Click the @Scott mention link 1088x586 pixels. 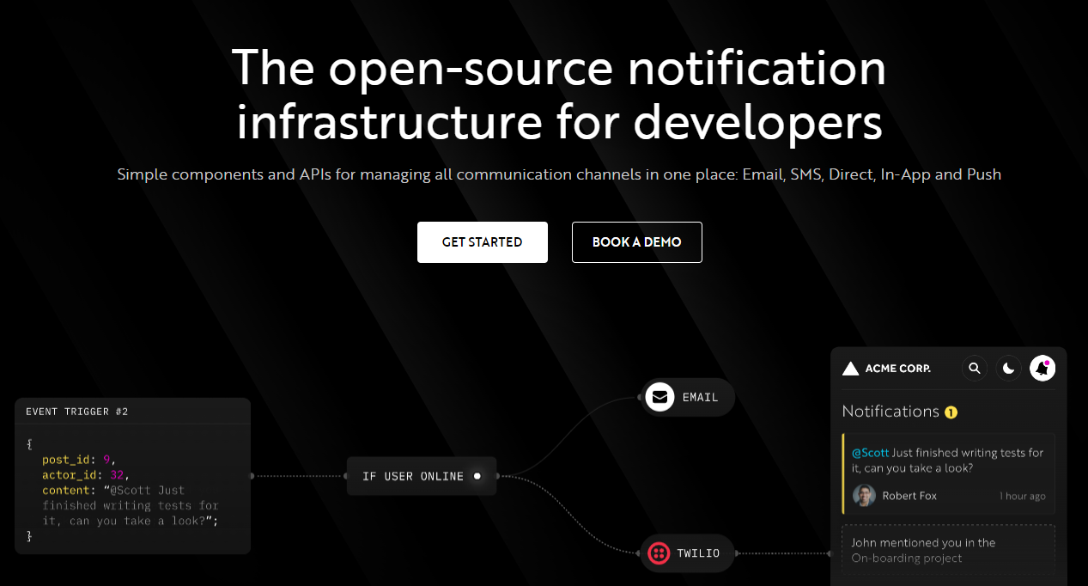pos(870,453)
